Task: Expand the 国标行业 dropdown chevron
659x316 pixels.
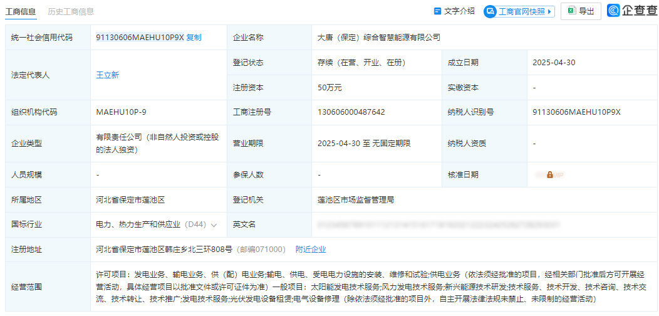Action: tap(214, 225)
